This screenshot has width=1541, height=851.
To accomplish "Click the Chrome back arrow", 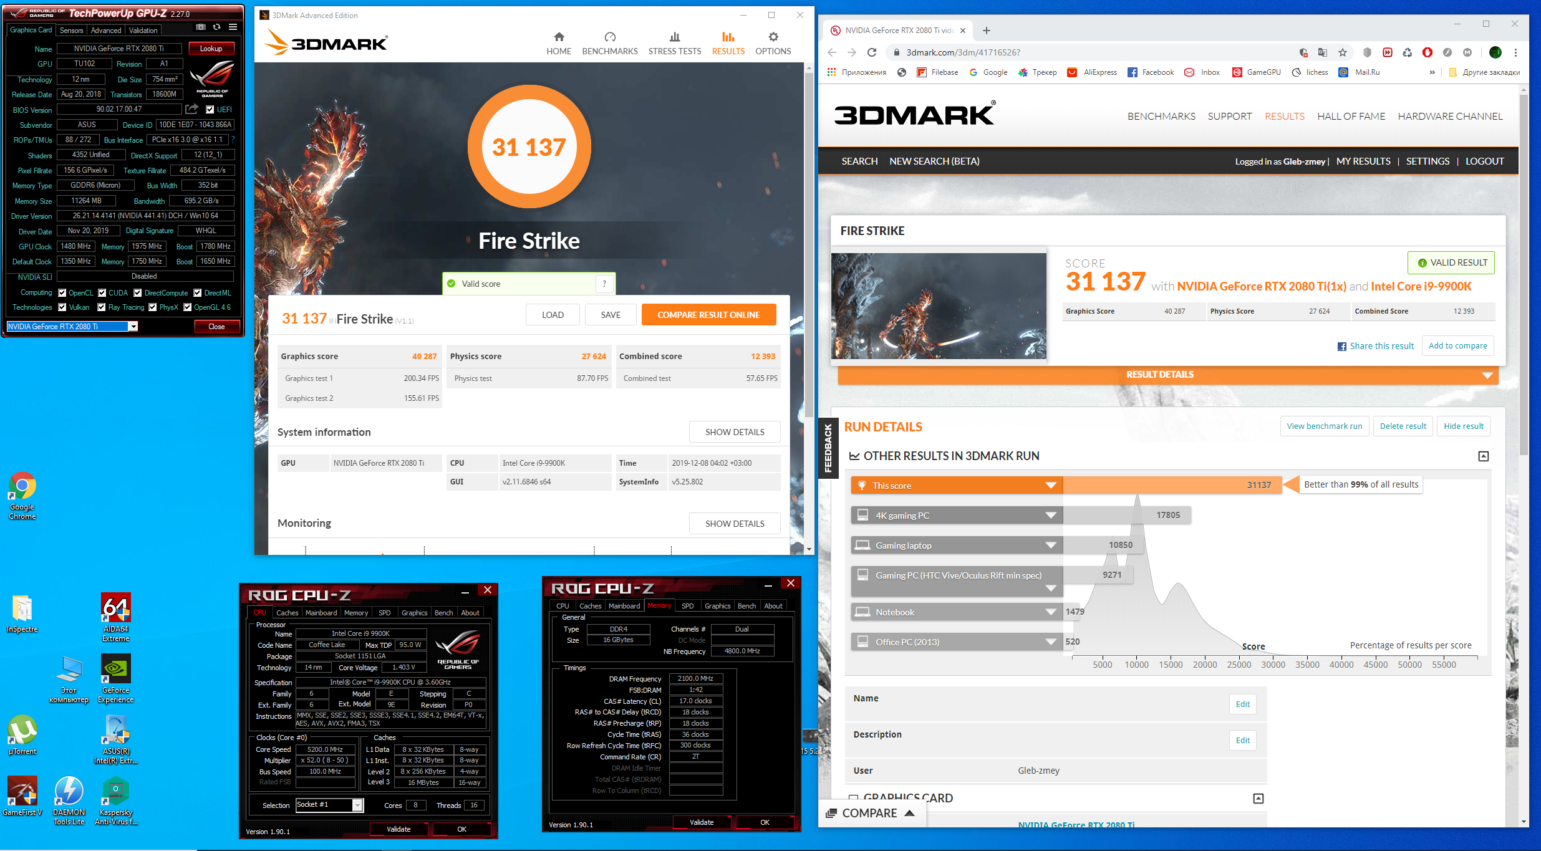I will pyautogui.click(x=832, y=52).
